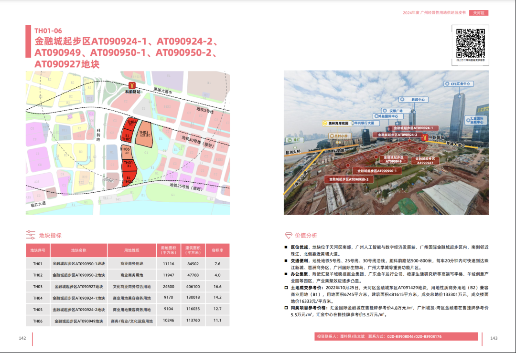Select the TH04 red parcel on the map

[131, 124]
